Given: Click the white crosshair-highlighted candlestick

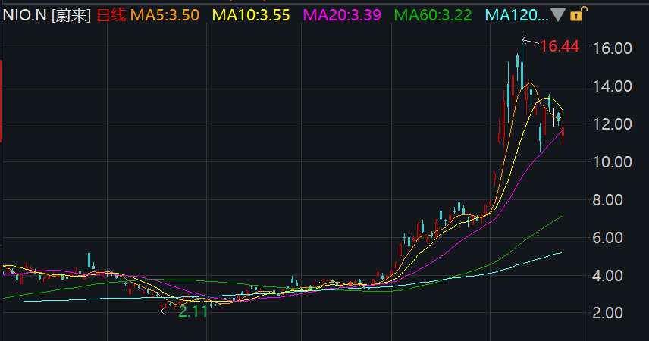Looking at the screenshot, I should (553, 117).
